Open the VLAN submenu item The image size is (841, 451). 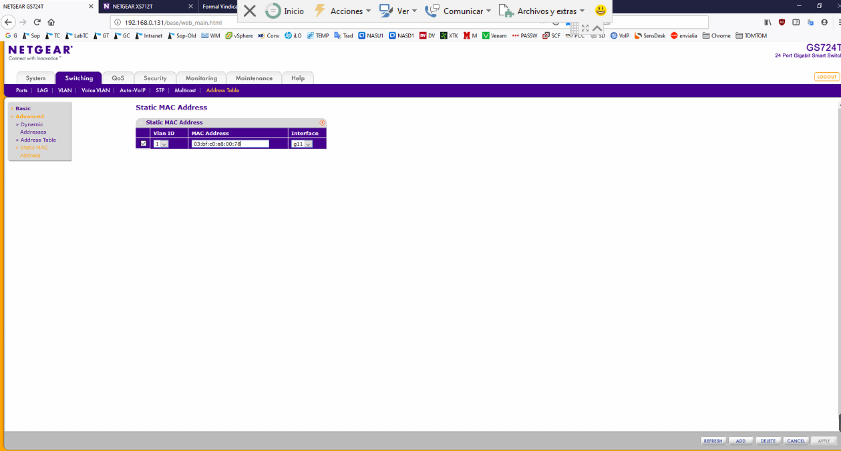click(x=65, y=90)
